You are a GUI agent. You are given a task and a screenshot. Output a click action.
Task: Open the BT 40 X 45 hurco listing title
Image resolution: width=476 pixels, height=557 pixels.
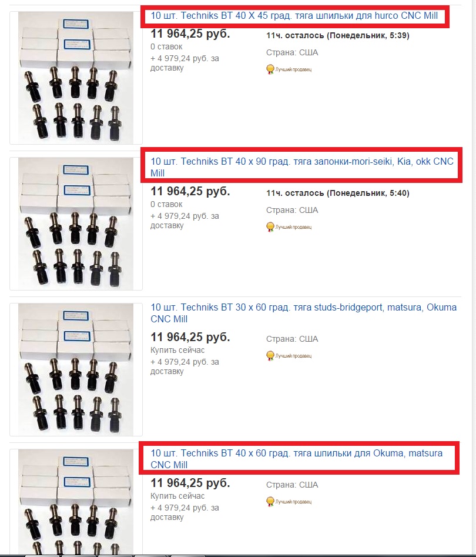pos(294,16)
